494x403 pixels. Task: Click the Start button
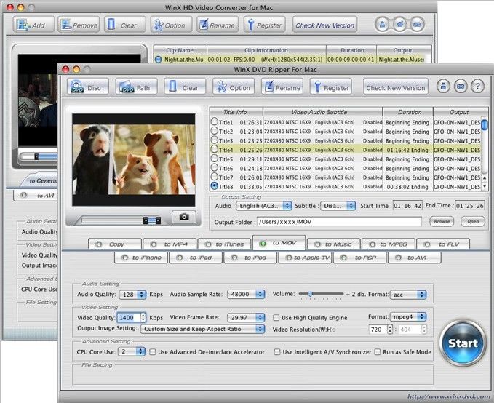click(x=462, y=343)
